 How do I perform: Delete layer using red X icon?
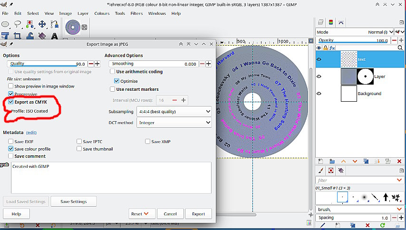pyautogui.click(x=399, y=162)
